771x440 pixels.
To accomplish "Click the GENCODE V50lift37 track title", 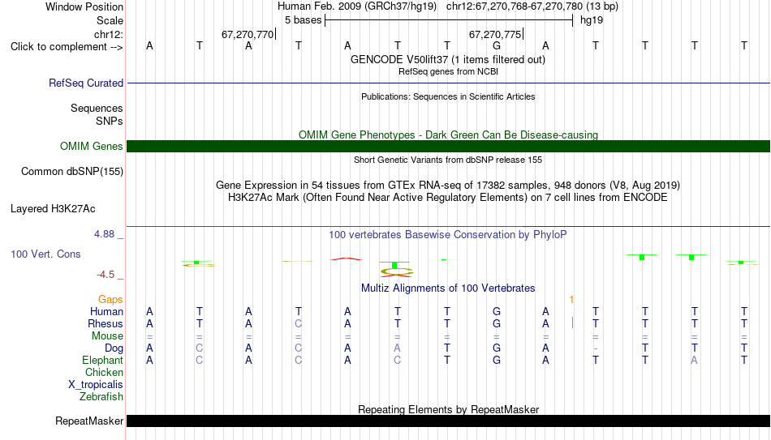I will click(x=447, y=59).
